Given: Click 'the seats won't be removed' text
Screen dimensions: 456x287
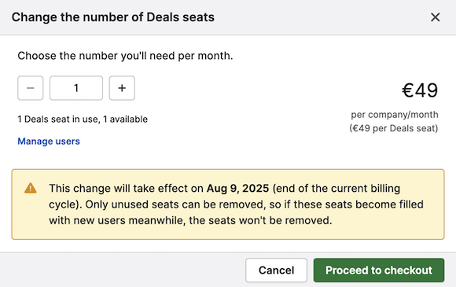Looking at the screenshot, I should pyautogui.click(x=260, y=220).
